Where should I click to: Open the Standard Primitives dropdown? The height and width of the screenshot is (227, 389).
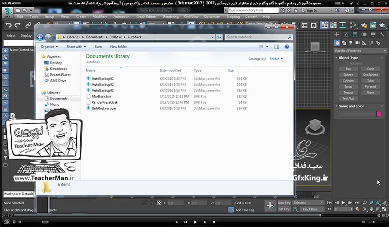click(360, 51)
